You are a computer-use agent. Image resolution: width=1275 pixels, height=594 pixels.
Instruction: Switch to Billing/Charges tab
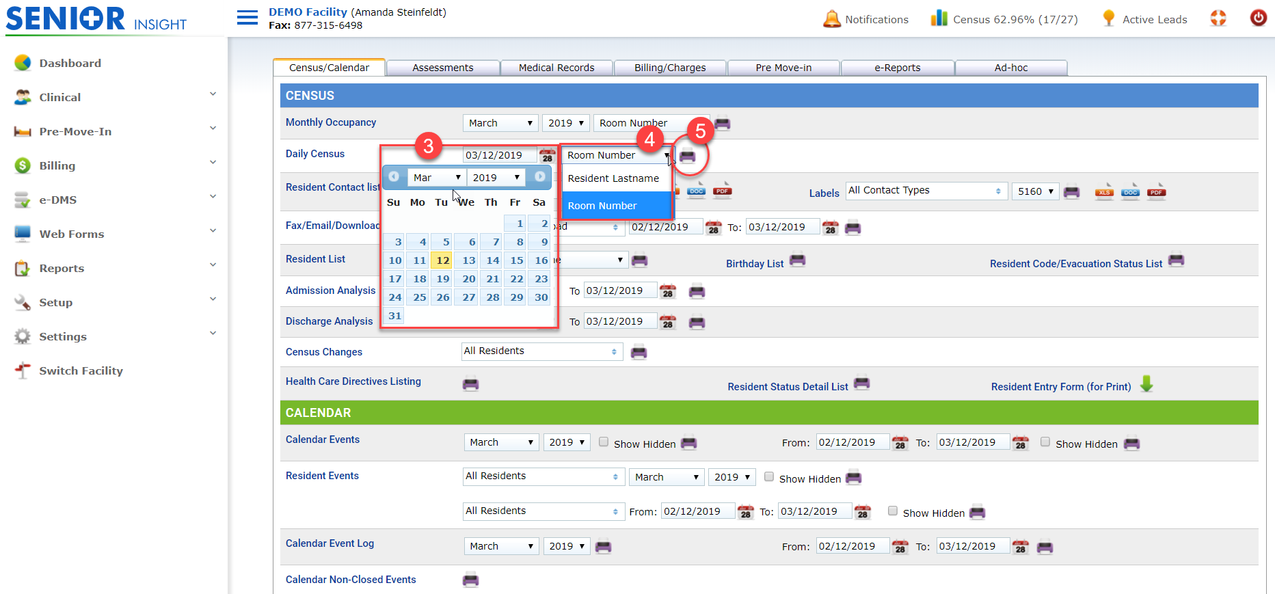pyautogui.click(x=670, y=68)
